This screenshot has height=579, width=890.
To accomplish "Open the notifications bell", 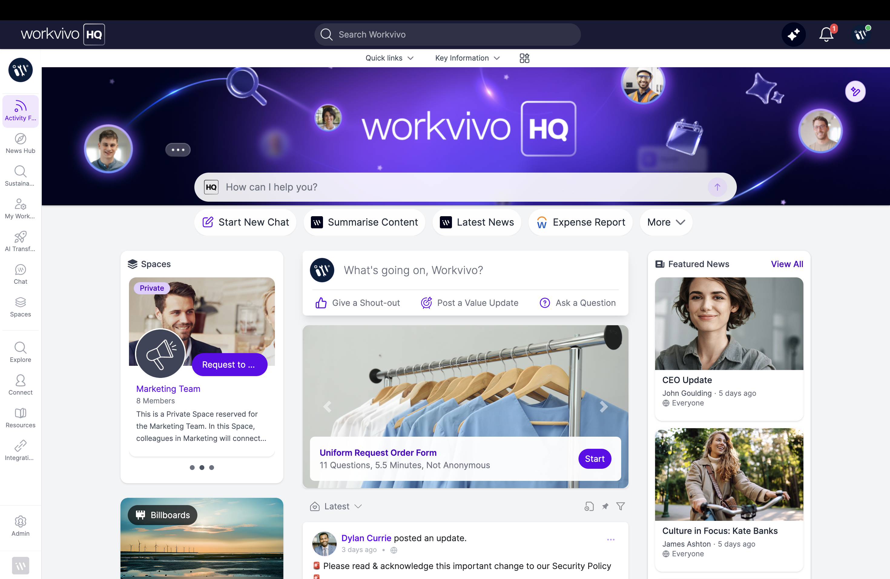I will click(x=826, y=35).
